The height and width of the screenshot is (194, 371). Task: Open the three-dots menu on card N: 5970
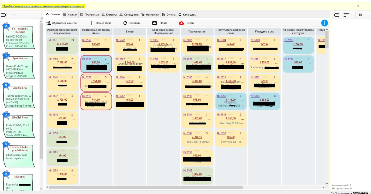coord(108,101)
